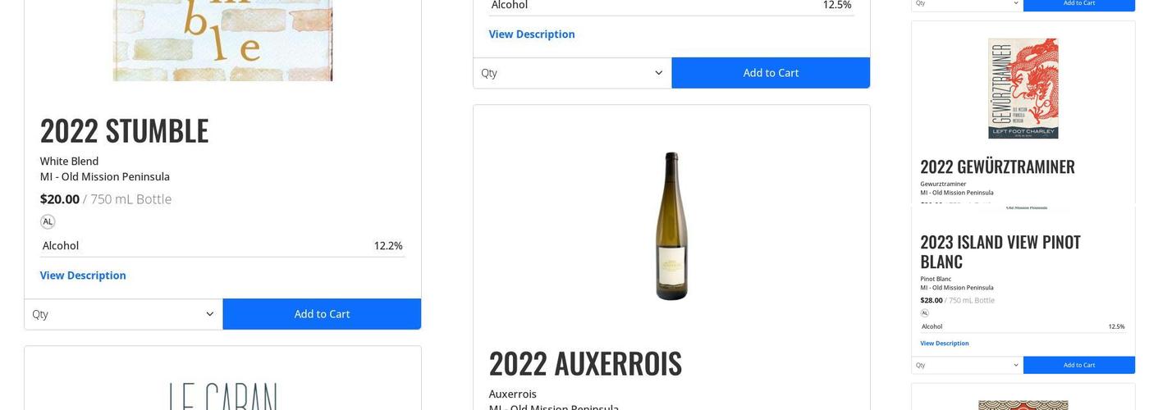Click the Stumble wine label image
The width and height of the screenshot is (1149, 410).
[222, 40]
